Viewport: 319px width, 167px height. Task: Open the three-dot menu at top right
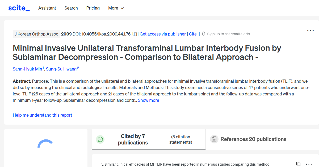click(x=310, y=31)
